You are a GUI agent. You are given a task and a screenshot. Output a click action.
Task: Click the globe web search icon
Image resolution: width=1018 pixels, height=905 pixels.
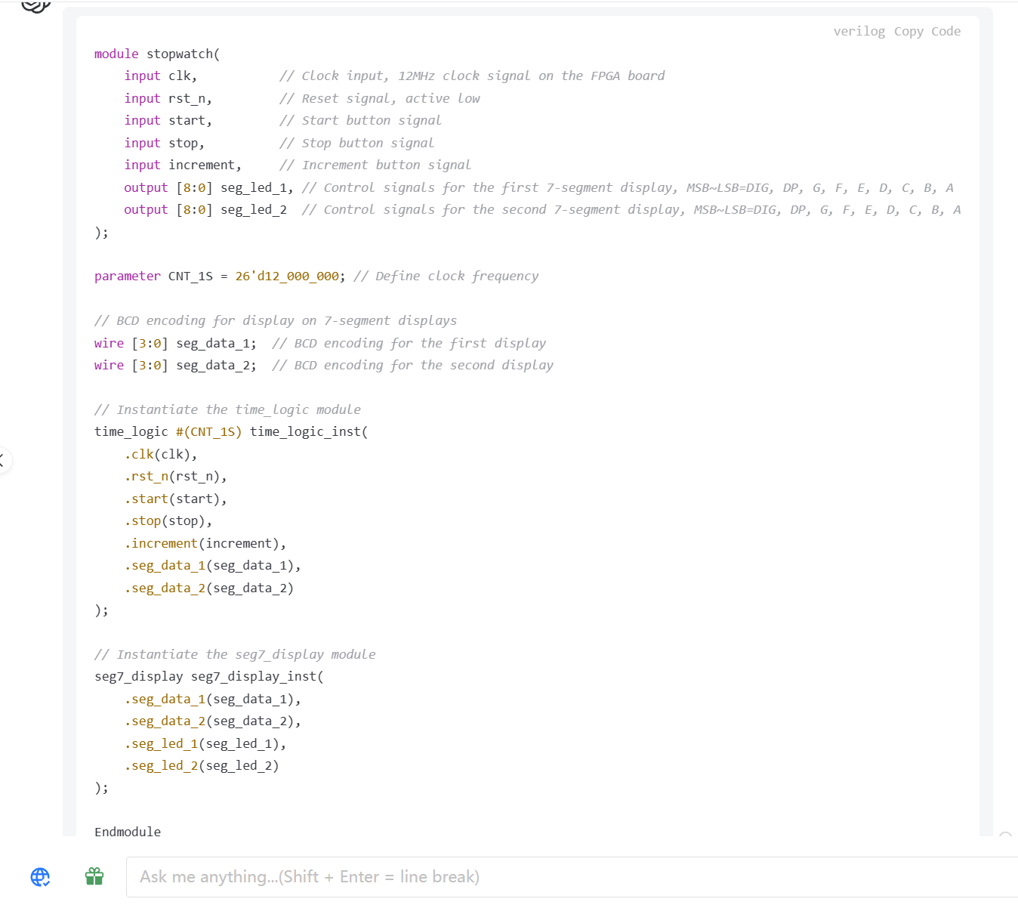tap(40, 876)
